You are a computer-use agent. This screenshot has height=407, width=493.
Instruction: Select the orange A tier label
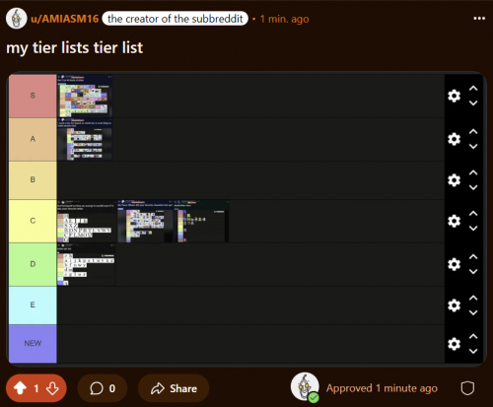click(33, 139)
